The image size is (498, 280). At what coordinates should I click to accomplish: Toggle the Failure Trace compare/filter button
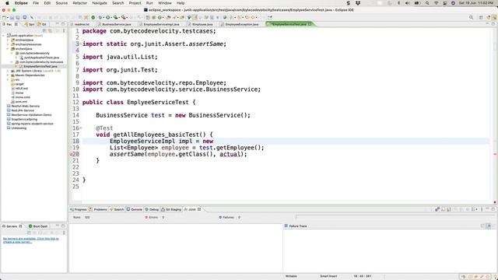pyautogui.click(x=489, y=226)
